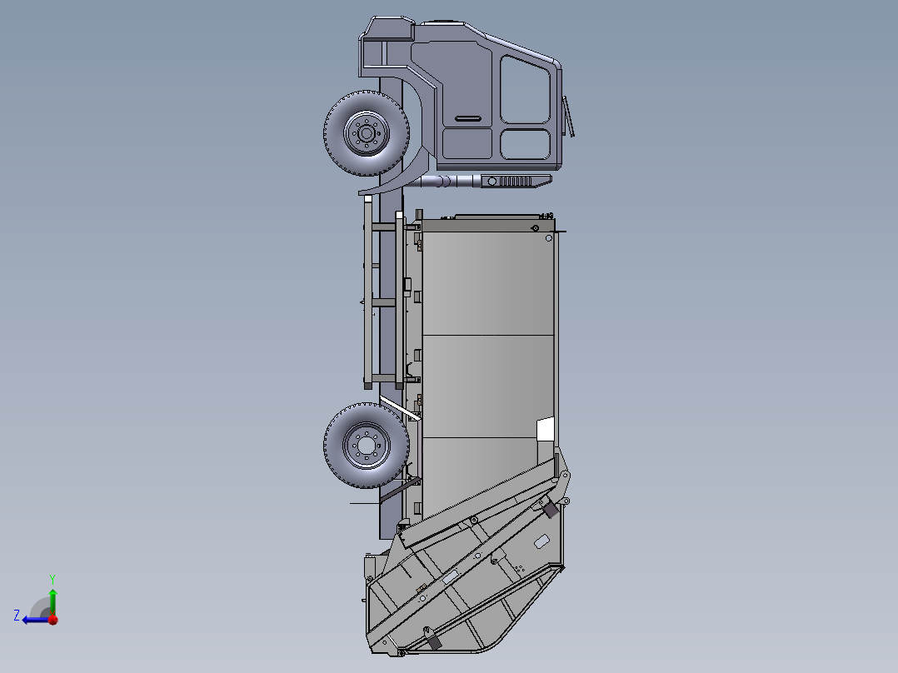The width and height of the screenshot is (898, 673).
Task: Select the vented exhaust grille below the cab
Action: (516, 182)
